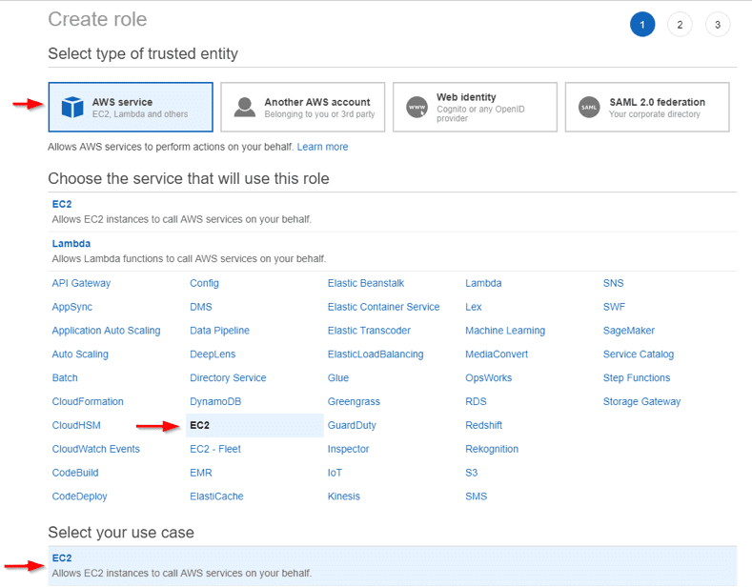Click Lambda in the service grid column
Screen dimensions: 752x587
tap(483, 283)
